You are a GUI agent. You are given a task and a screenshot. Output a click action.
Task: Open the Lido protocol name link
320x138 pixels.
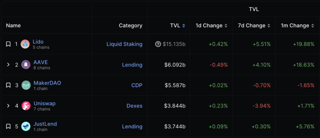pos(38,42)
